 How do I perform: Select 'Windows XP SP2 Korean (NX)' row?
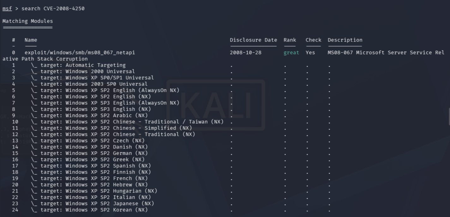[89, 210]
